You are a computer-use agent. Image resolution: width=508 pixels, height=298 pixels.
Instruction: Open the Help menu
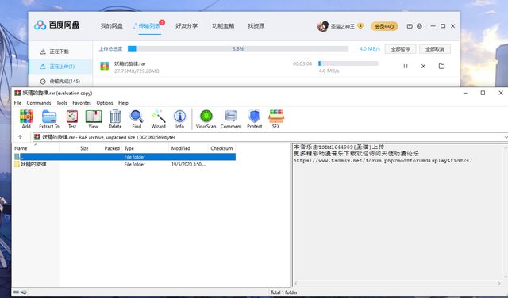tap(123, 102)
